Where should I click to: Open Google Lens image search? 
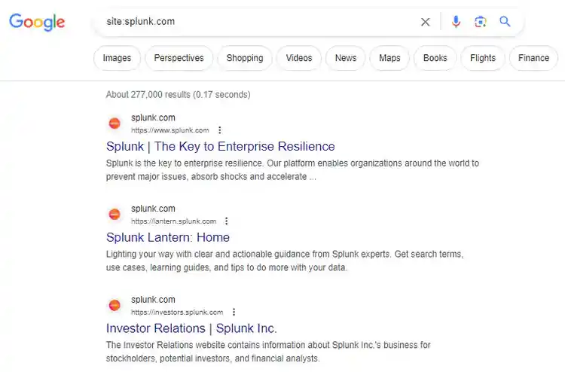pos(480,22)
